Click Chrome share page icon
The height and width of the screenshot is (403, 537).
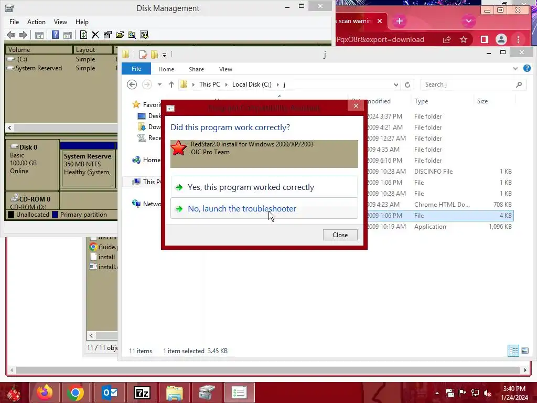(x=447, y=39)
